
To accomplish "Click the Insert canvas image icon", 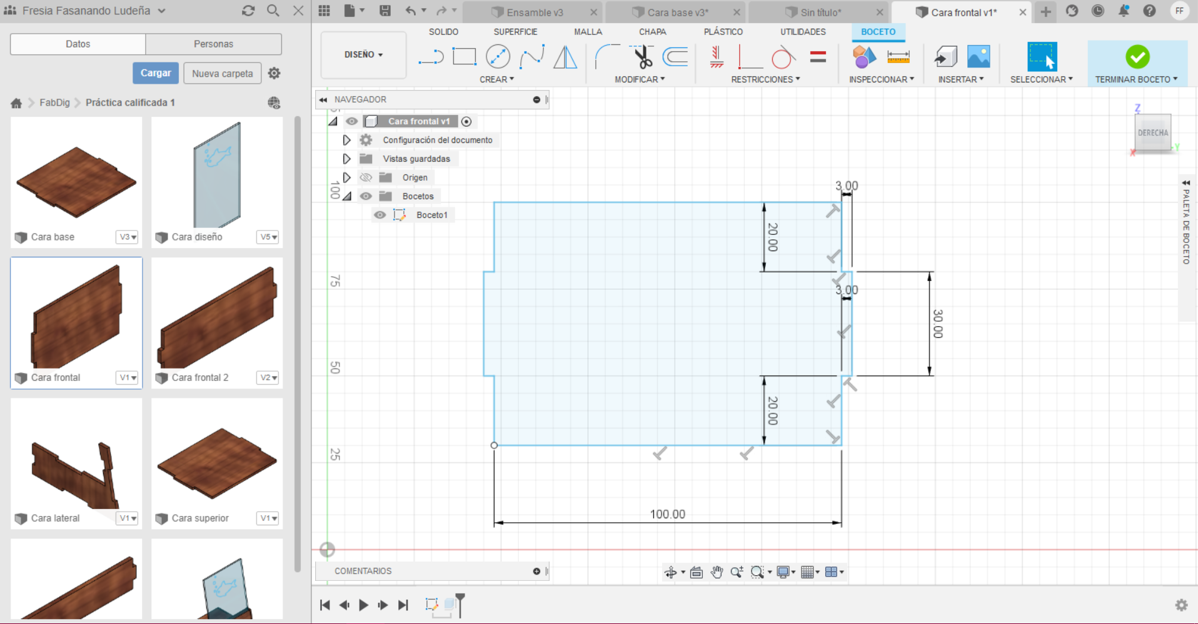I will (979, 57).
